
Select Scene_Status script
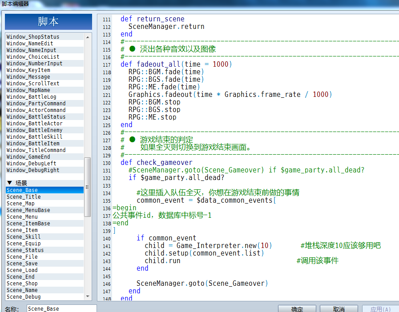pyautogui.click(x=44, y=250)
